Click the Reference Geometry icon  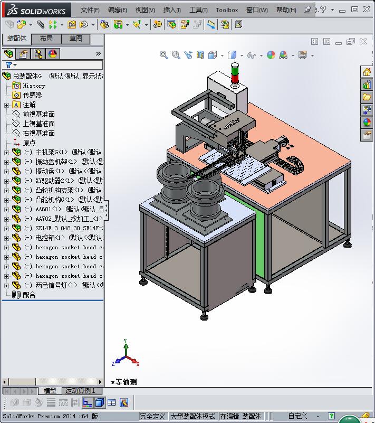[137, 24]
